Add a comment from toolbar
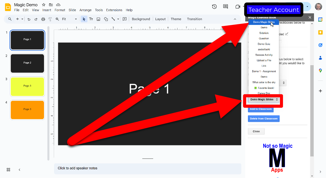This screenshot has width=326, height=178. [x=124, y=19]
